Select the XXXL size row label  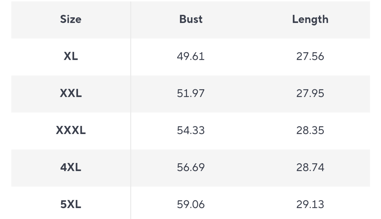[x=71, y=130]
